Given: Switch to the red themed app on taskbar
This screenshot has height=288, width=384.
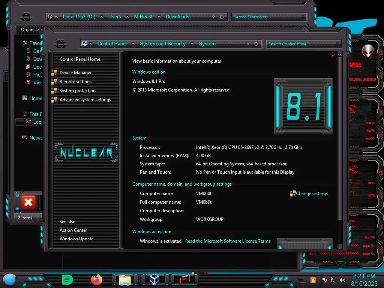Looking at the screenshot, I should pyautogui.click(x=184, y=280).
